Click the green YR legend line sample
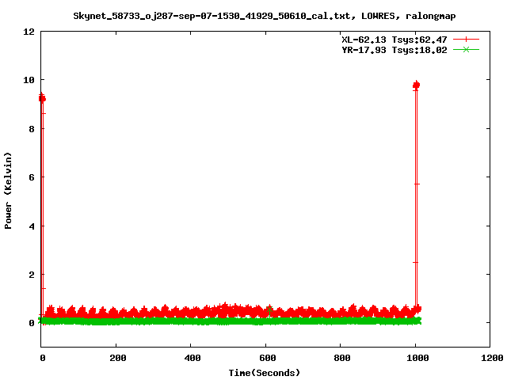The width and height of the screenshot is (507, 380). (x=466, y=49)
